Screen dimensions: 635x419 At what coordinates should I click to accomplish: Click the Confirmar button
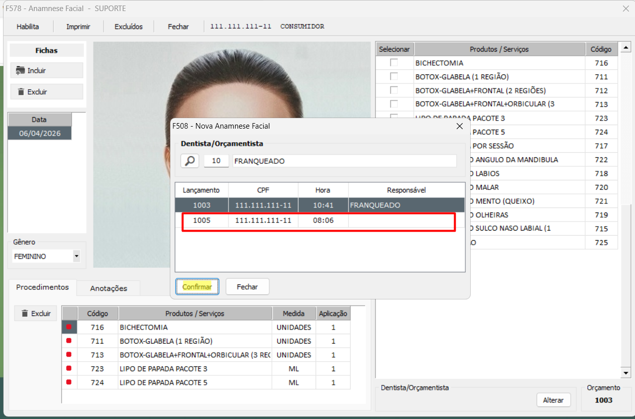(197, 287)
